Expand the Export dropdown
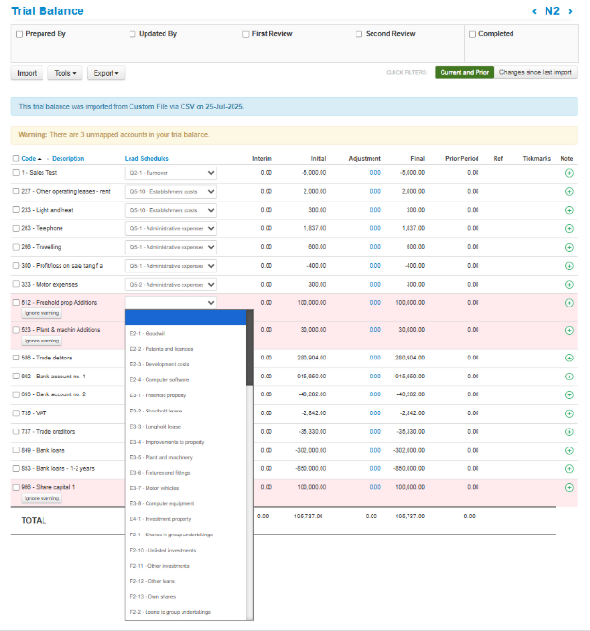This screenshot has height=631, width=590. point(106,73)
